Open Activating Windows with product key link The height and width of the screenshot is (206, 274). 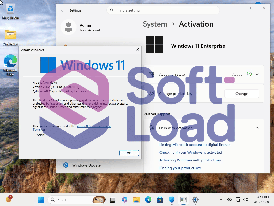pos(190,160)
